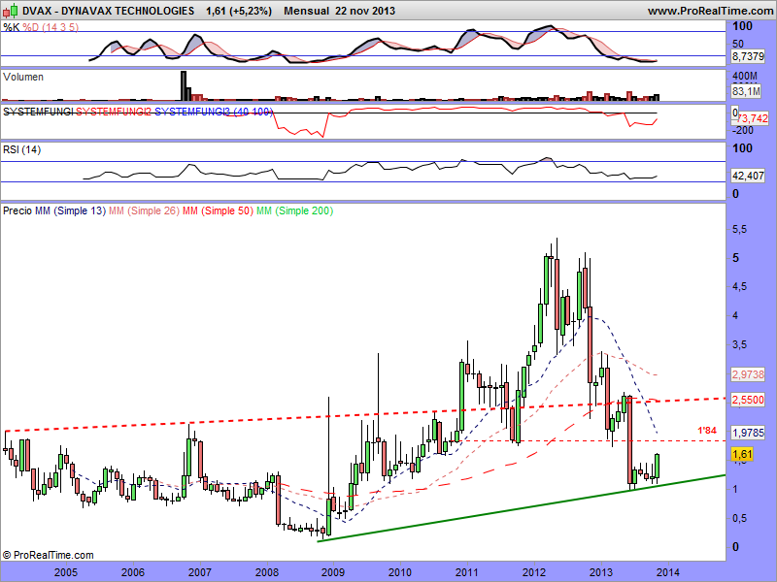Click the 2005 year on time axis
777x582 pixels.
tap(66, 572)
